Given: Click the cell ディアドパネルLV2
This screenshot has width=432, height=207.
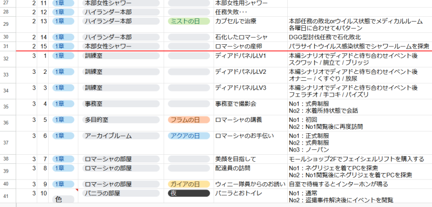Looking at the screenshot, I should point(250,75).
